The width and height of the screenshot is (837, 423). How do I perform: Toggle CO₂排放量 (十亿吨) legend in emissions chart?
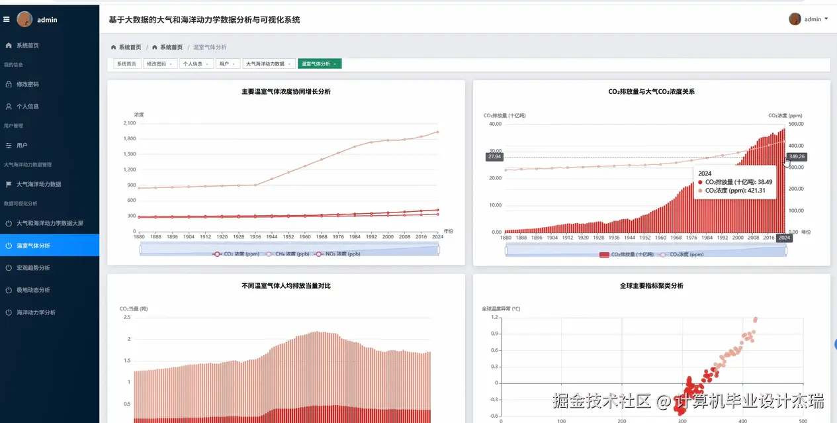[626, 254]
